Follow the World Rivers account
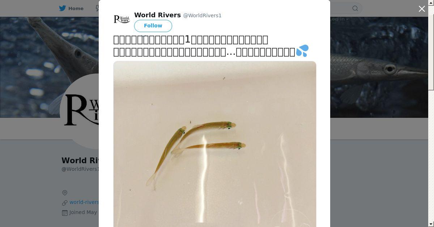This screenshot has height=227, width=434. click(153, 26)
